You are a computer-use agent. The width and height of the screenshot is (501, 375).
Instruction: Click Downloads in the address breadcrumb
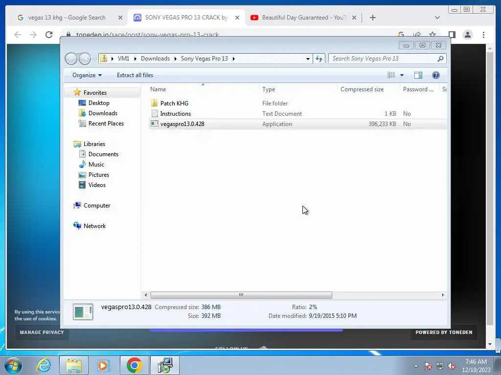tap(155, 59)
